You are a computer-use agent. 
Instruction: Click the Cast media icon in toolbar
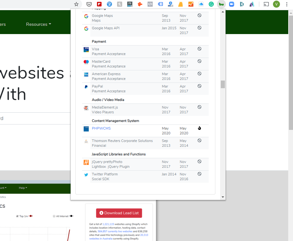266,4
